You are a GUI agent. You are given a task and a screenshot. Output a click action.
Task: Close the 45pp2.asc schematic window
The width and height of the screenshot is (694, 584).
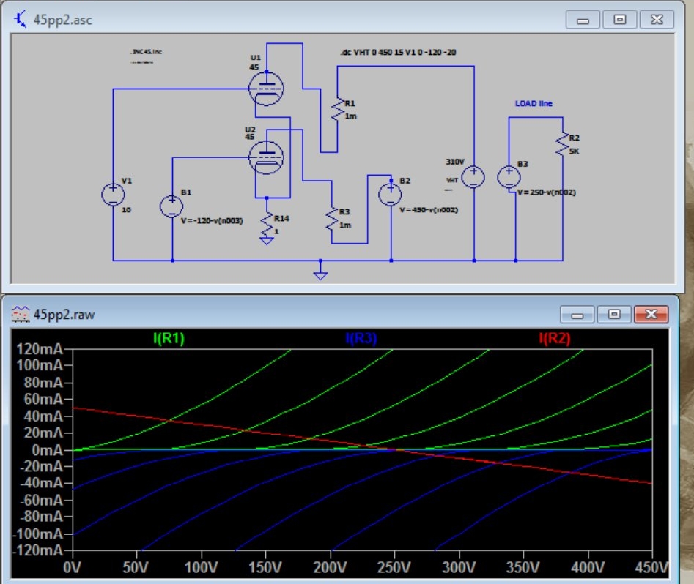click(657, 20)
